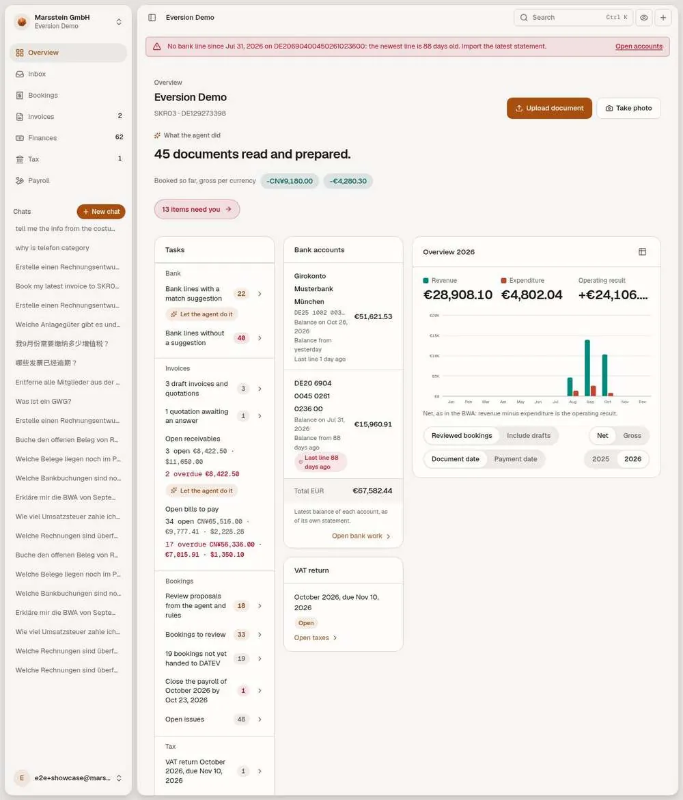Click the plus icon in top bar
This screenshot has height=800, width=683.
(663, 17)
